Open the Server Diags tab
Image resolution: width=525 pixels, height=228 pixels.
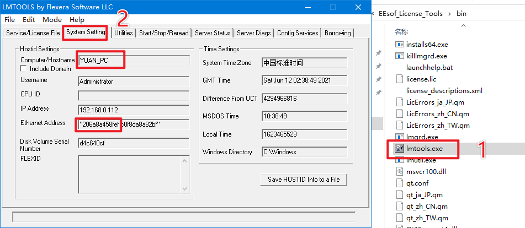click(254, 32)
